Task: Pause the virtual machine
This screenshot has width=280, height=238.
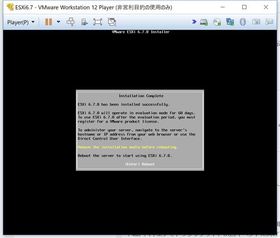Action: point(48,22)
